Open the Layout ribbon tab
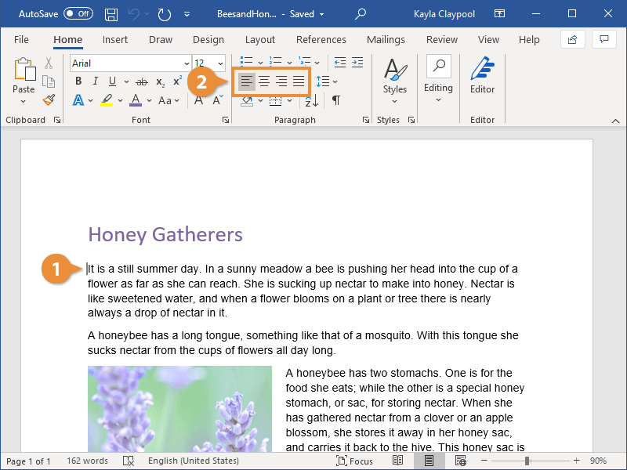 coord(259,40)
